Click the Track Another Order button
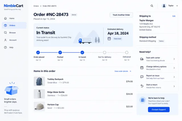Image resolution: width=182 pixels, height=121 pixels. click(x=121, y=15)
